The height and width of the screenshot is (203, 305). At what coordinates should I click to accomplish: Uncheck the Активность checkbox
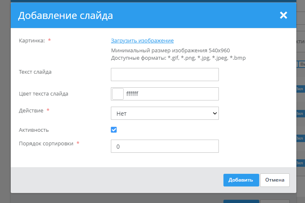click(x=114, y=130)
